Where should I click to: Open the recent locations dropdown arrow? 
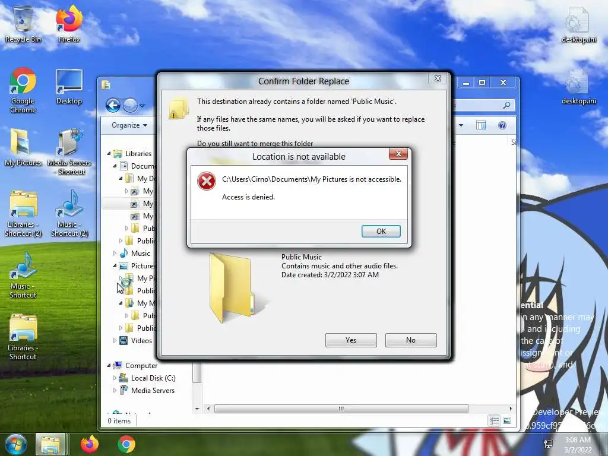[x=142, y=105]
